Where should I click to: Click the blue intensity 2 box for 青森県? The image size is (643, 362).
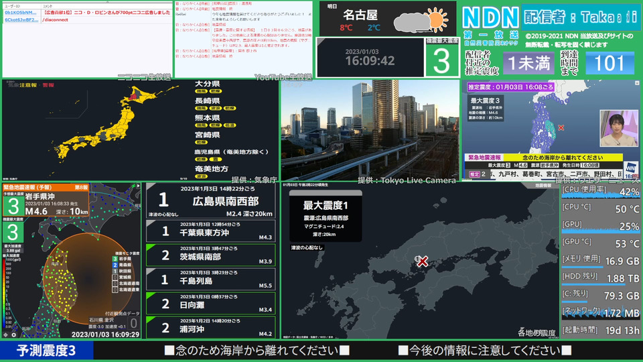(x=115, y=265)
